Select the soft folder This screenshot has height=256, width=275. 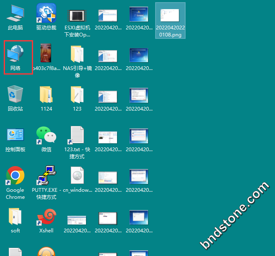(15, 220)
